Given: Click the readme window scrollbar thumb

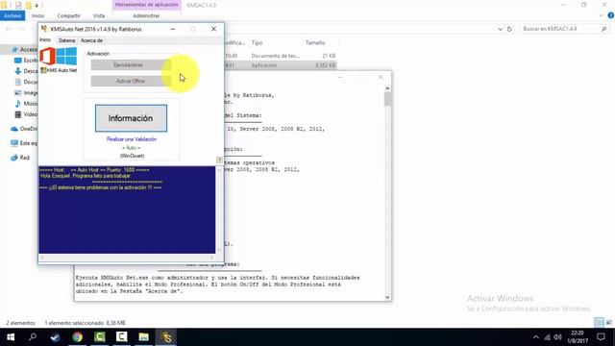Looking at the screenshot, I should [387, 99].
